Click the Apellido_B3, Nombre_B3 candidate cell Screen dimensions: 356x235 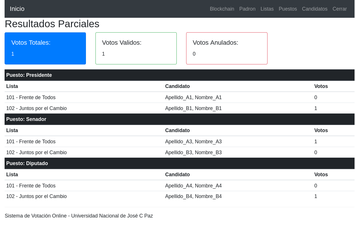pos(193,152)
